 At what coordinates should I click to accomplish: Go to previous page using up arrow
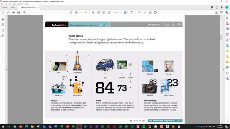click(71, 13)
